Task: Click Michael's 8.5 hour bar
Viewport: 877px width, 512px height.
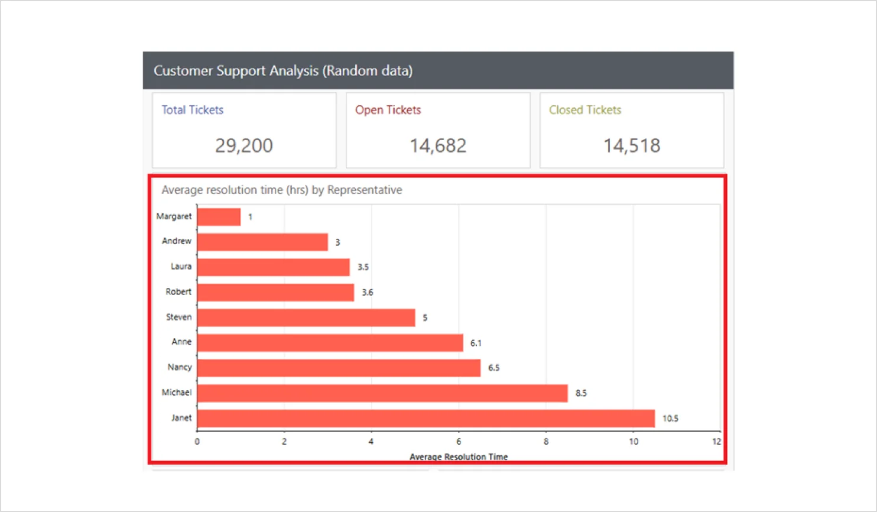Action: pos(378,392)
